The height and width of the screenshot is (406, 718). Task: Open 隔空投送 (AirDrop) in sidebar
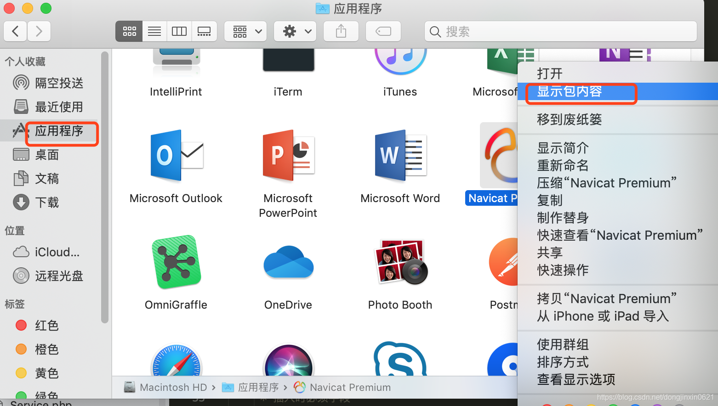click(x=49, y=83)
